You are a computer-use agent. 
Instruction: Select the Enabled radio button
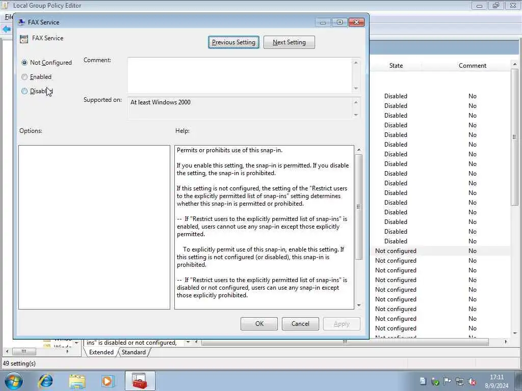[x=24, y=77]
